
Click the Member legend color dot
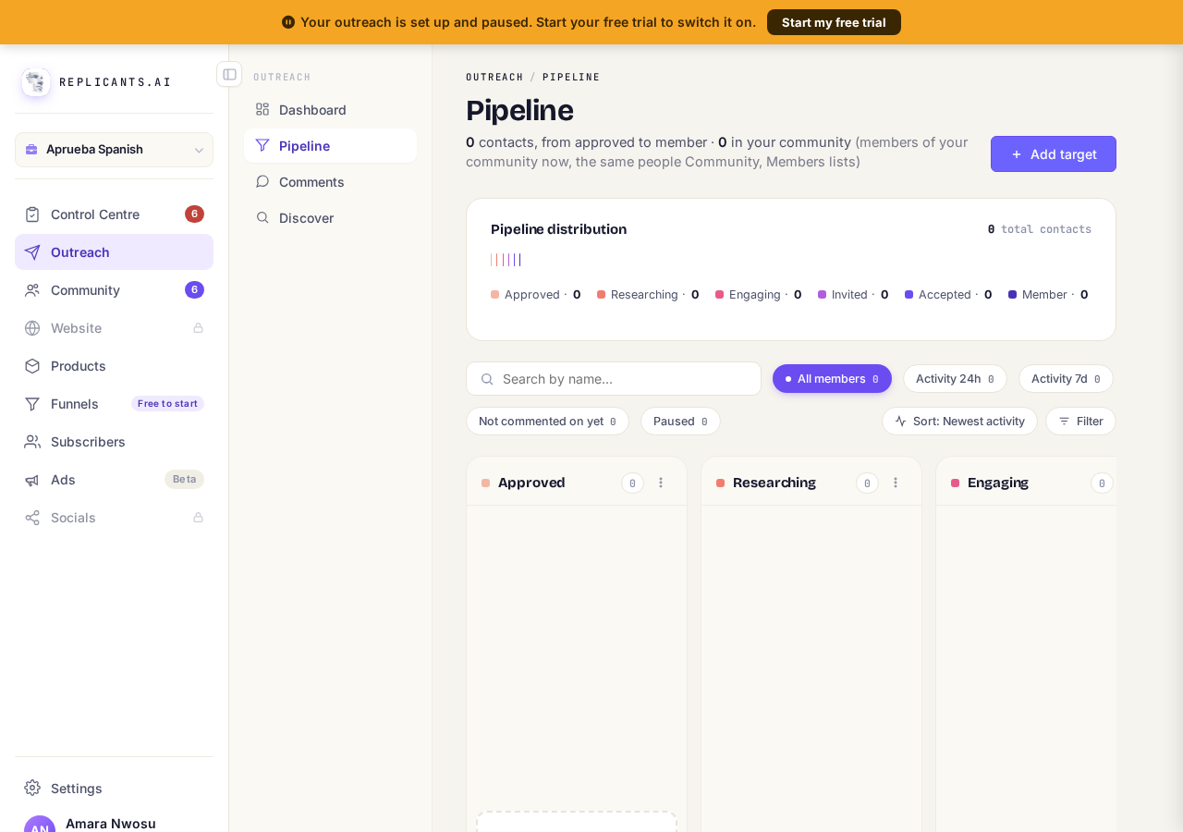[1012, 295]
